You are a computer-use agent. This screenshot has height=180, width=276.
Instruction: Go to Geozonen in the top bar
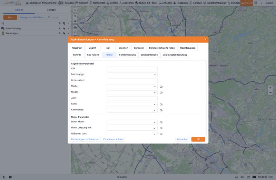point(127,3)
